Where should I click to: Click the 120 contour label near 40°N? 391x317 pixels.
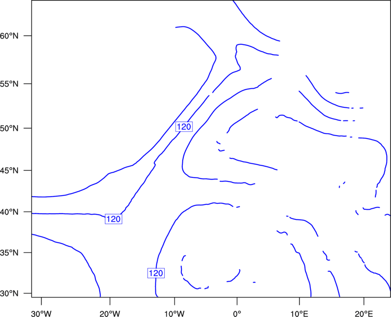coord(113,219)
